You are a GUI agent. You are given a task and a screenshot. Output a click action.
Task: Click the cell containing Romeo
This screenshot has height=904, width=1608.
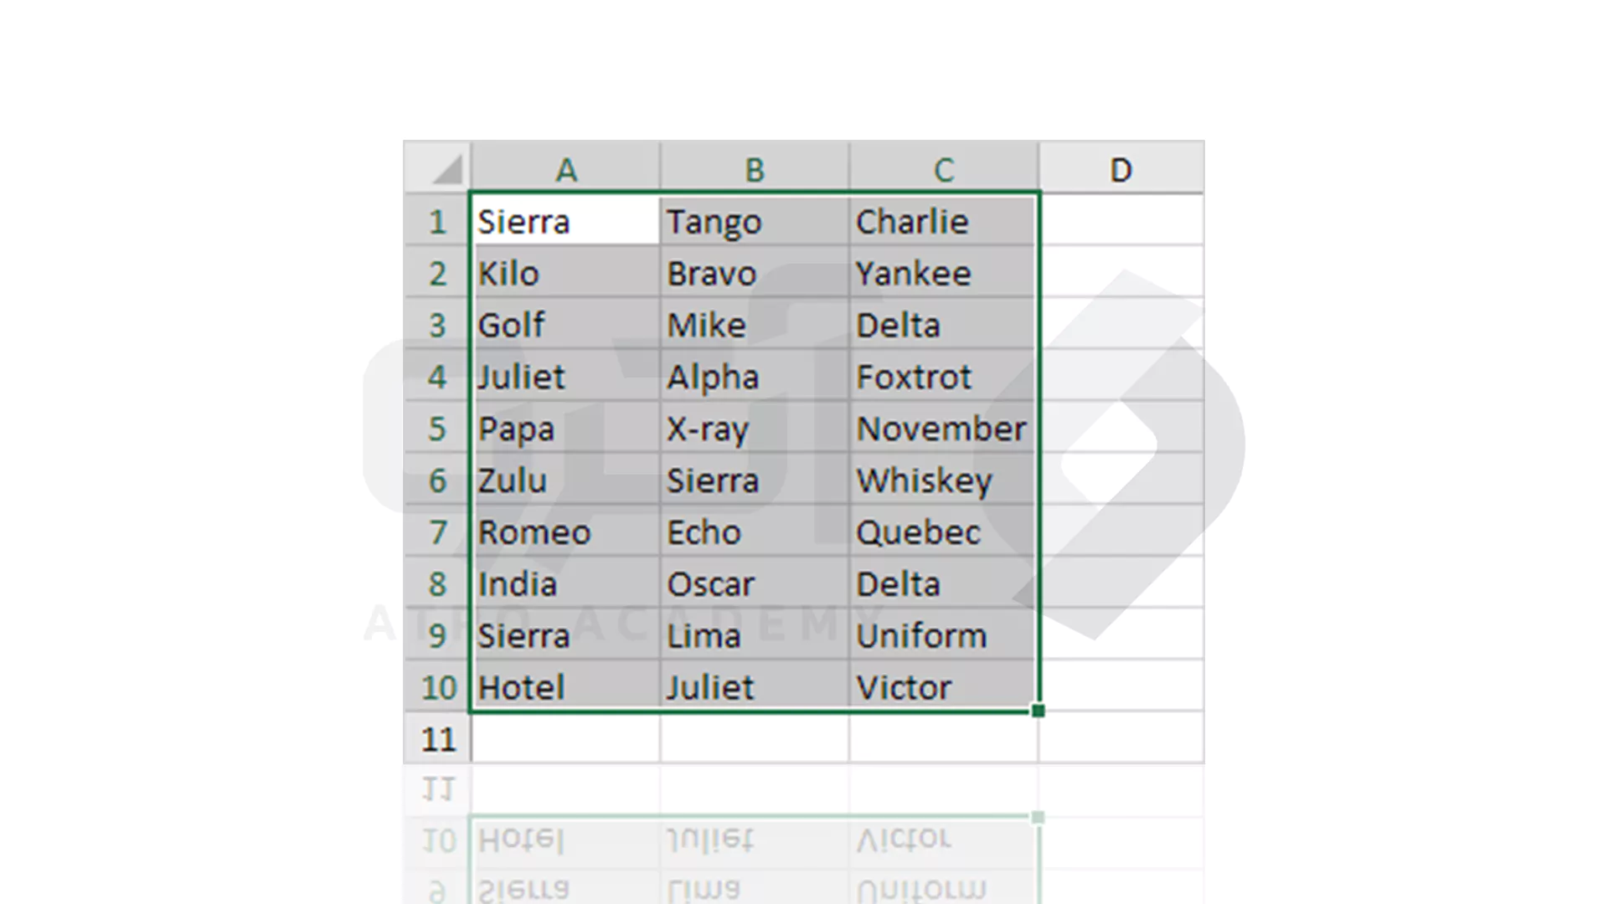click(565, 532)
